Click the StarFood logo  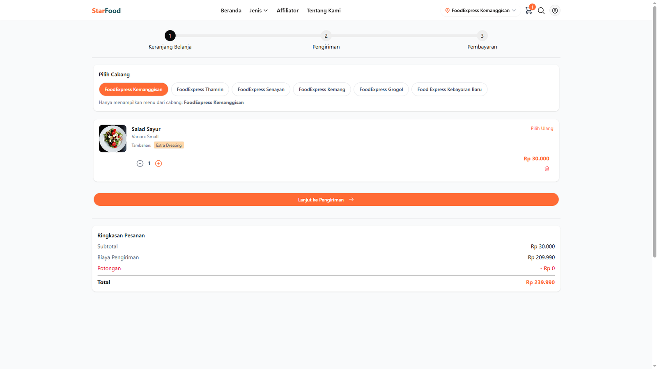coord(106,11)
